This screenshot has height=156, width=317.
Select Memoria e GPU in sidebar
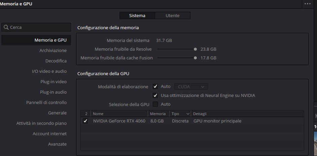pos(36,40)
